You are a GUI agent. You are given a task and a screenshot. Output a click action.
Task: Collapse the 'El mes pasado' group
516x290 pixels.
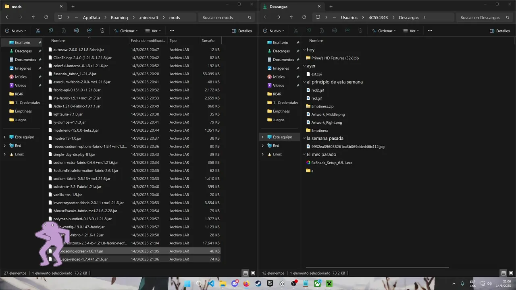click(x=304, y=155)
